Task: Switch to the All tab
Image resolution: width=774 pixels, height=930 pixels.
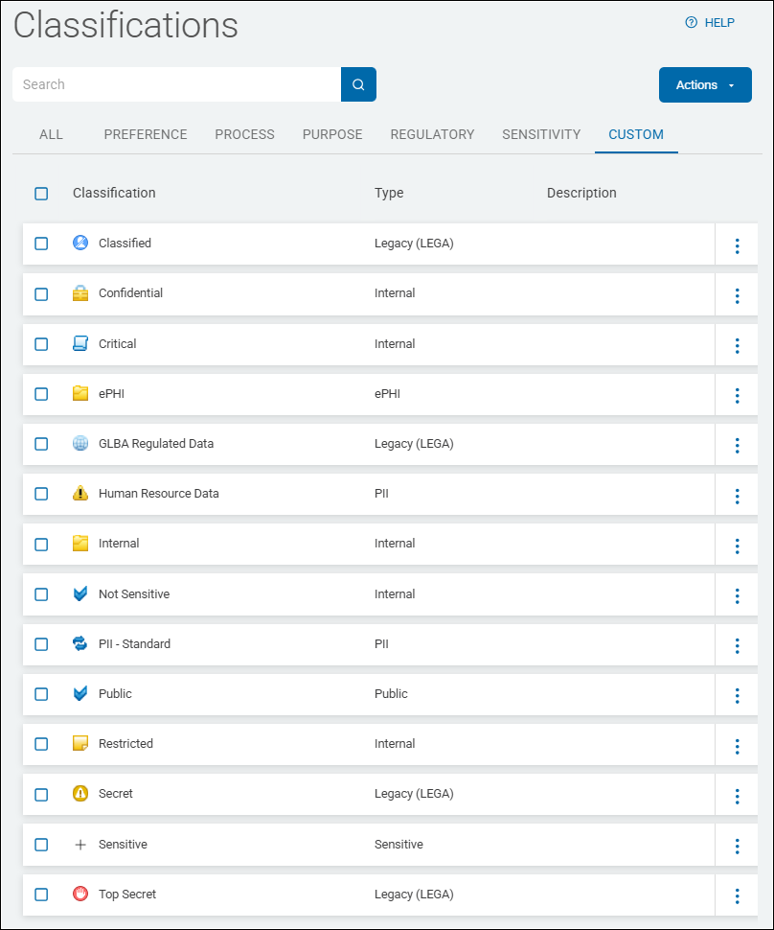Action: click(x=51, y=134)
